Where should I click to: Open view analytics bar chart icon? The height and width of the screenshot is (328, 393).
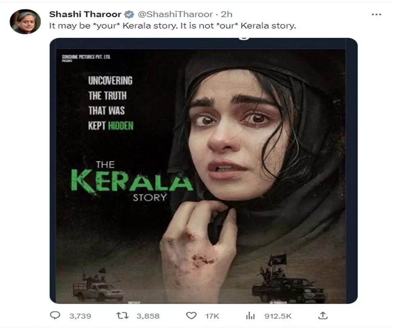click(250, 316)
